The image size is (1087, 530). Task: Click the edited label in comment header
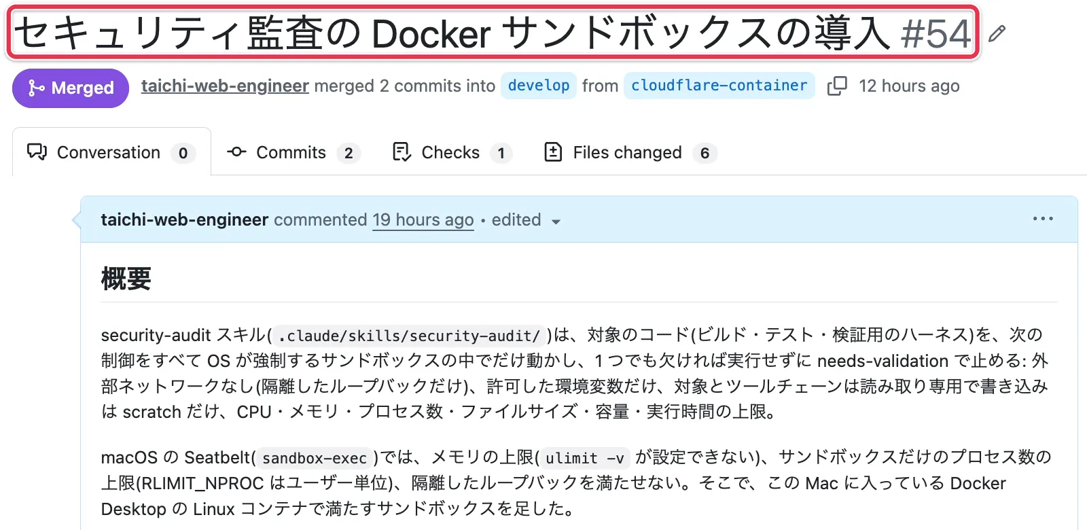click(516, 220)
